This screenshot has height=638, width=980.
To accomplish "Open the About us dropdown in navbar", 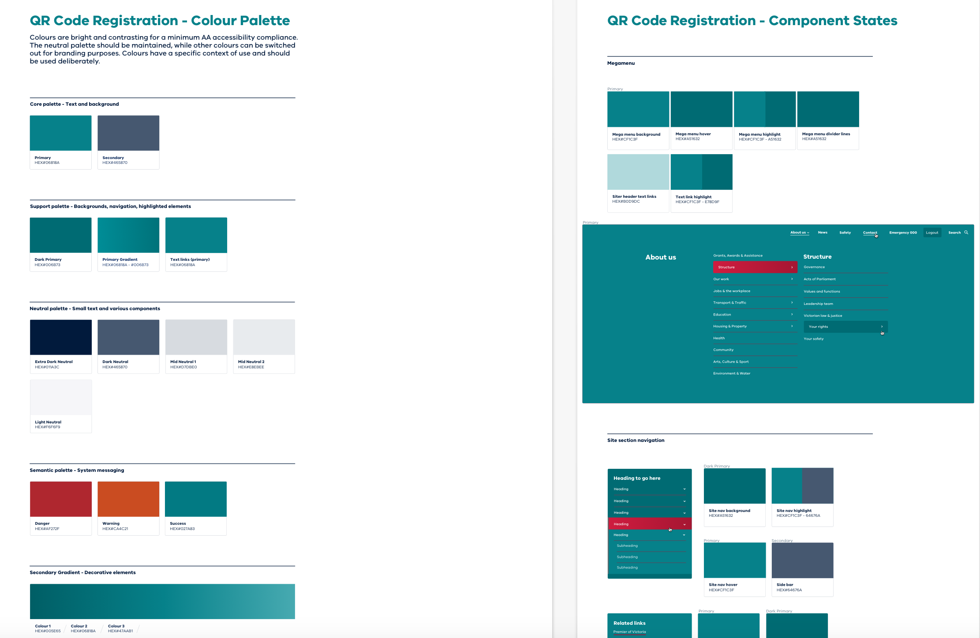I will (x=799, y=233).
